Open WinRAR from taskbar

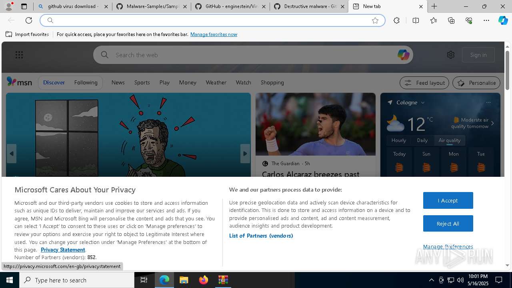[x=223, y=280]
